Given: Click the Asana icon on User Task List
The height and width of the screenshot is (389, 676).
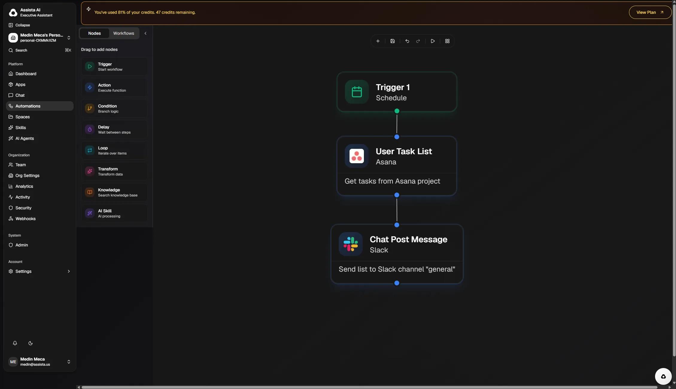Looking at the screenshot, I should tap(356, 156).
